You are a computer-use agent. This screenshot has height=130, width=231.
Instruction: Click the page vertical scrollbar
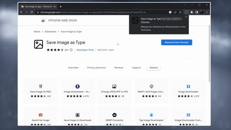click(x=209, y=54)
